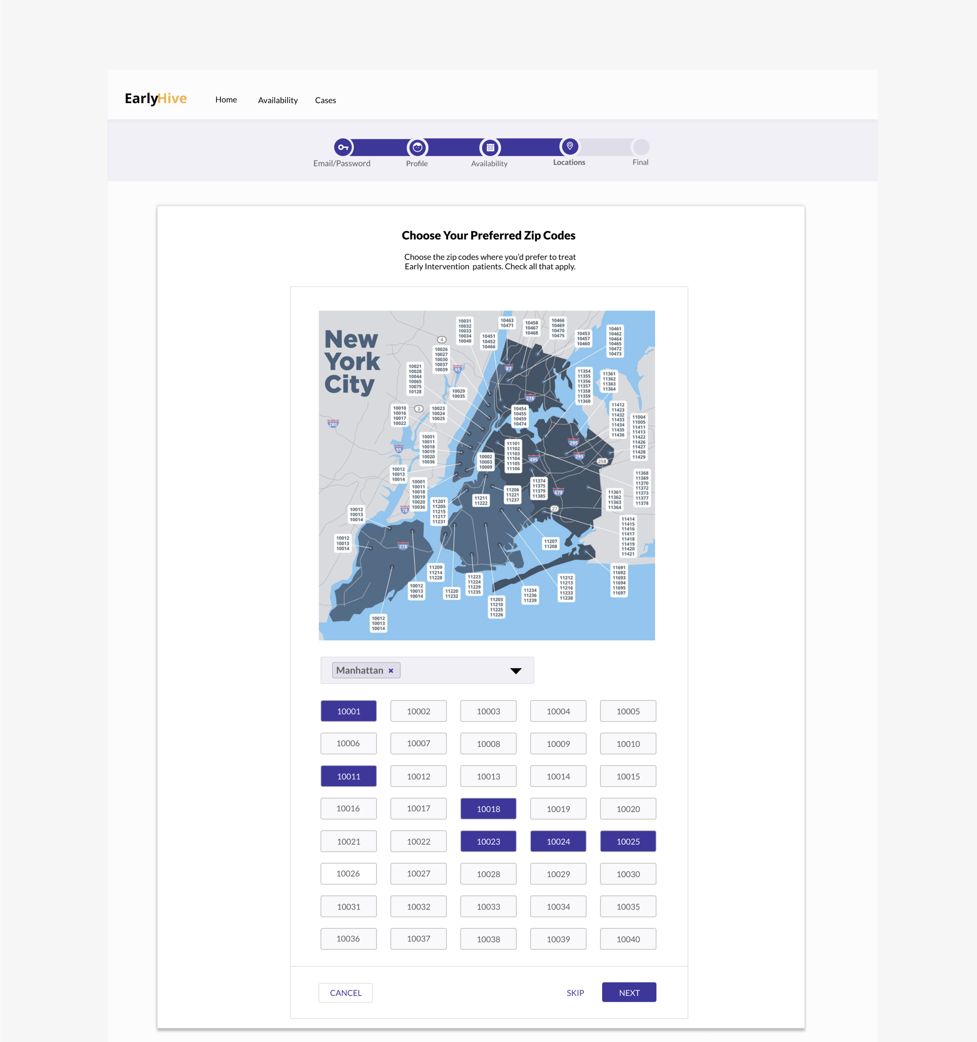Toggle zip code 10018 selection
The image size is (977, 1042).
(x=488, y=808)
